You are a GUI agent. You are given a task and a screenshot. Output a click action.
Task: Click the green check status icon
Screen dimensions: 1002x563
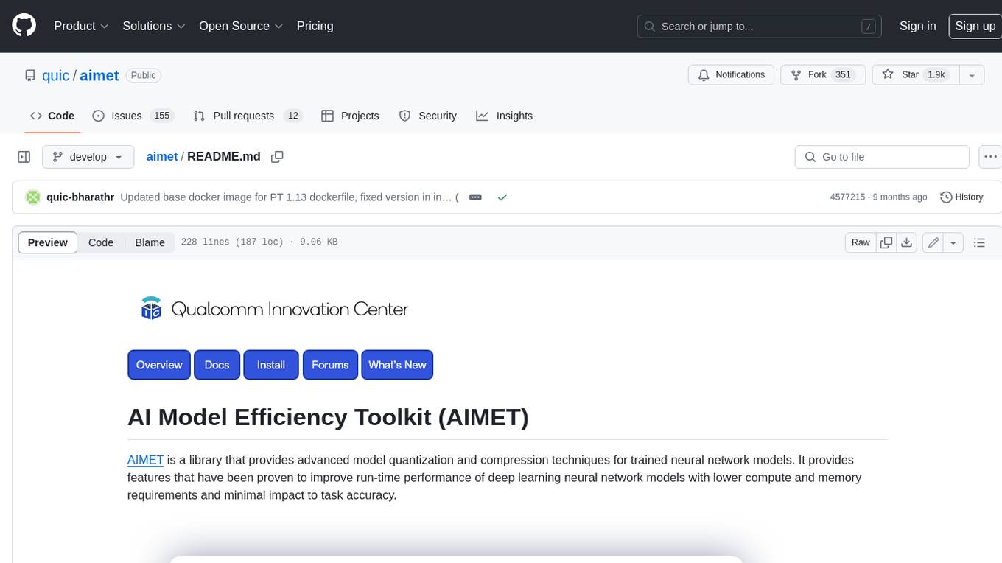tap(502, 197)
